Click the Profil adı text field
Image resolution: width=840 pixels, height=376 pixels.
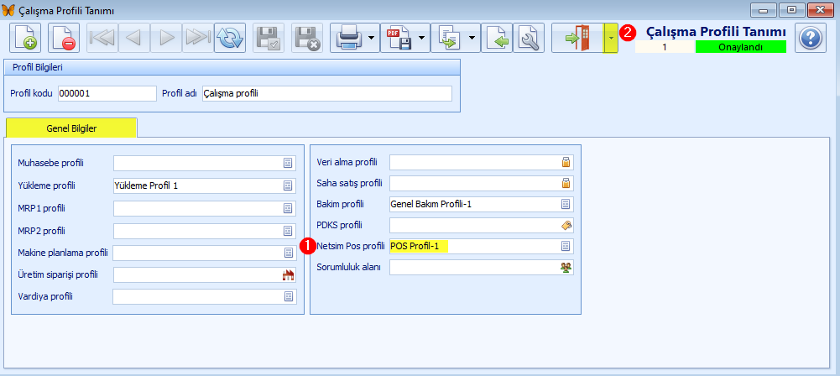coord(326,94)
